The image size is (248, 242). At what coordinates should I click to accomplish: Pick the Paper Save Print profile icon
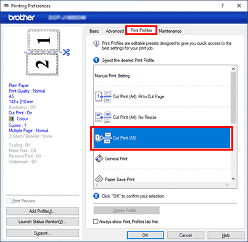pos(99,179)
